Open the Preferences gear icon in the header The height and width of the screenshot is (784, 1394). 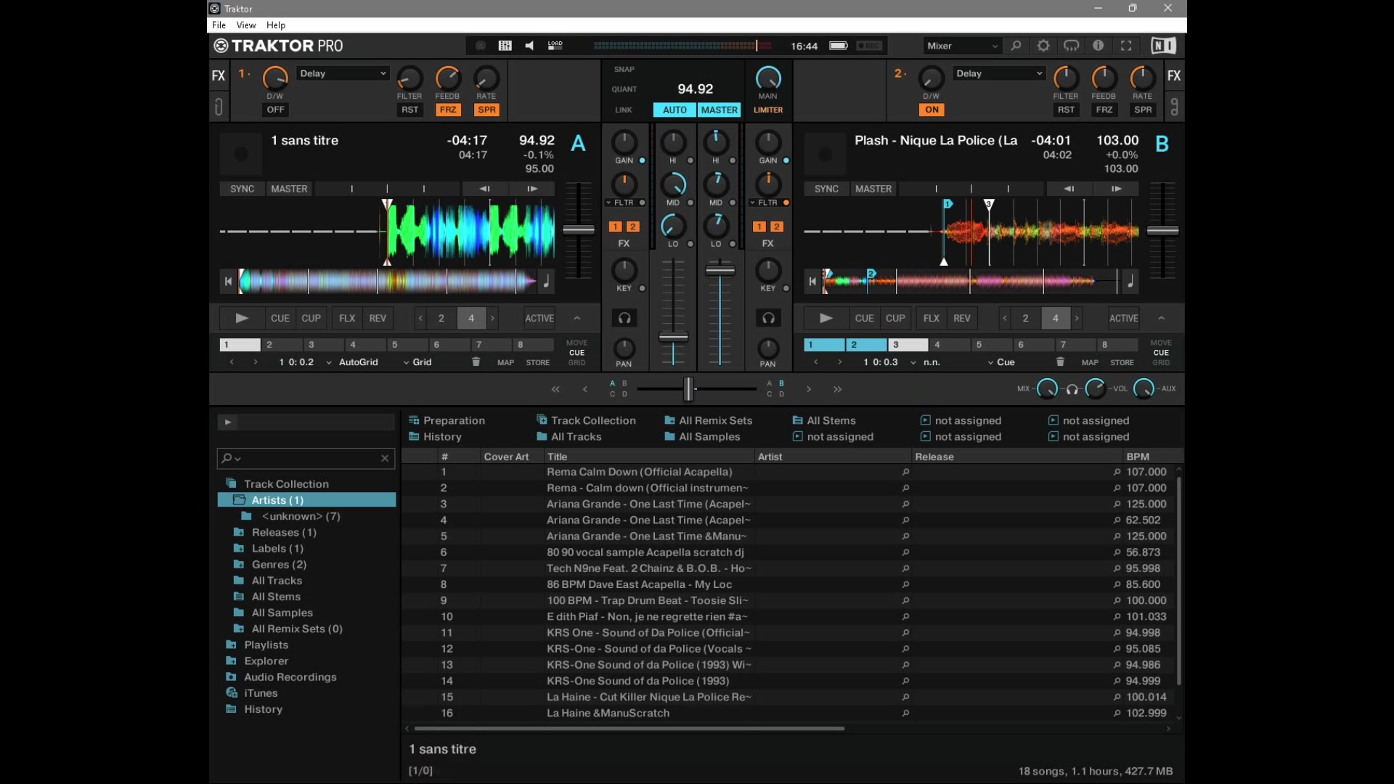(x=1043, y=46)
